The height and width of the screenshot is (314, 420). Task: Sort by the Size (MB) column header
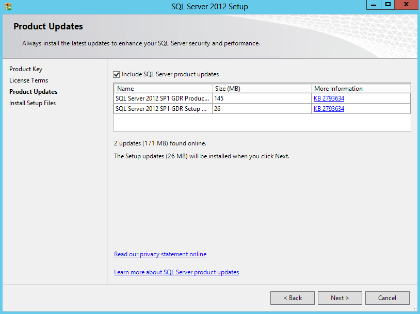pos(262,89)
